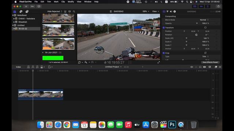The image size is (234, 131).
Task: Toggle timeline panel visibility button
Action: [201, 7]
